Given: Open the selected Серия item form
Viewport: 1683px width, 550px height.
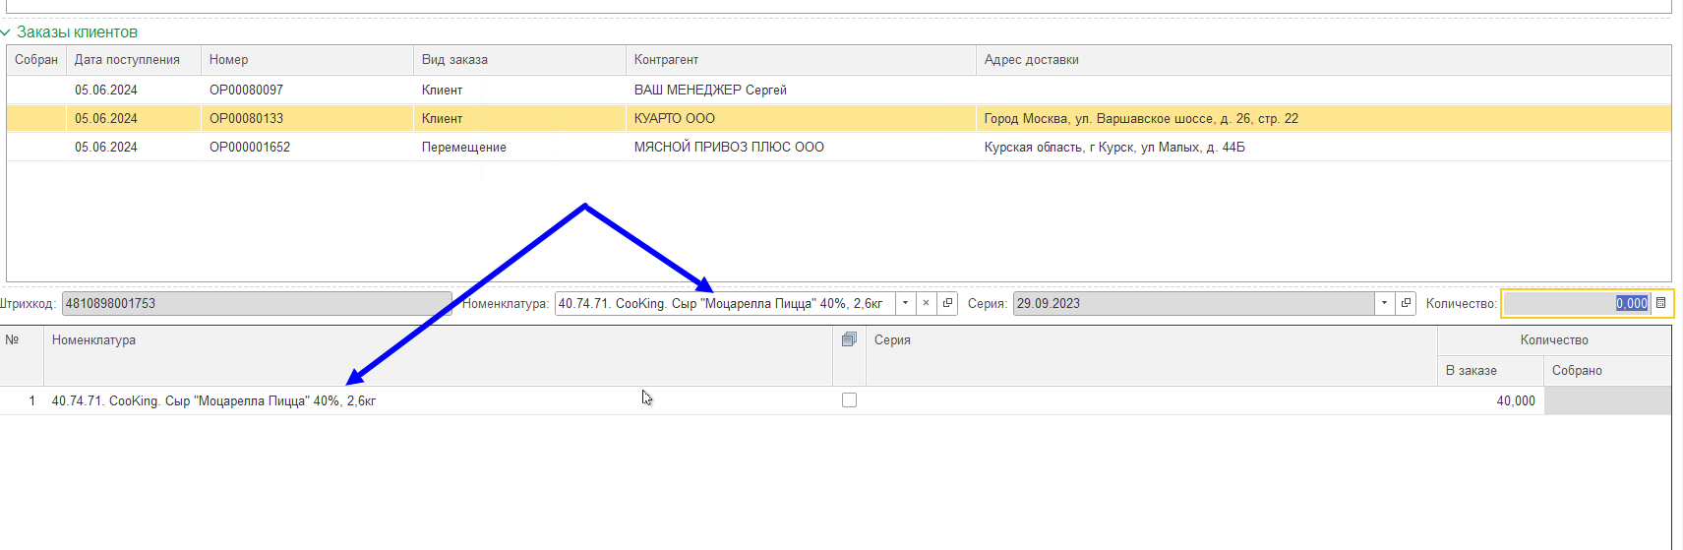Looking at the screenshot, I should click(1406, 303).
